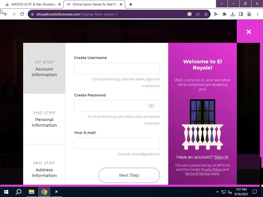Viewport: 263px width, 197px height.
Task: Focus the Create Username field
Action: click(x=117, y=68)
